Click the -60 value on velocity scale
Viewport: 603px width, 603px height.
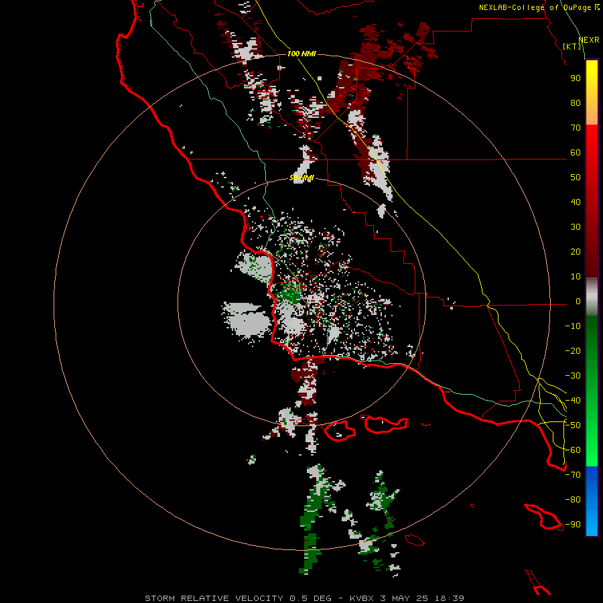(x=573, y=450)
